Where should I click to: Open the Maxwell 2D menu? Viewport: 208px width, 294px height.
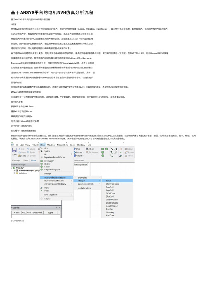[62, 145]
